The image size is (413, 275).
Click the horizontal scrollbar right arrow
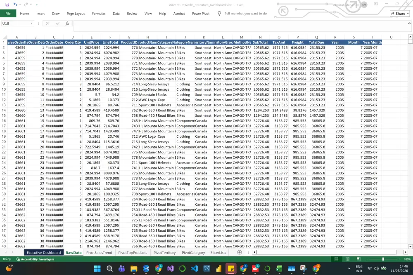[406, 252]
